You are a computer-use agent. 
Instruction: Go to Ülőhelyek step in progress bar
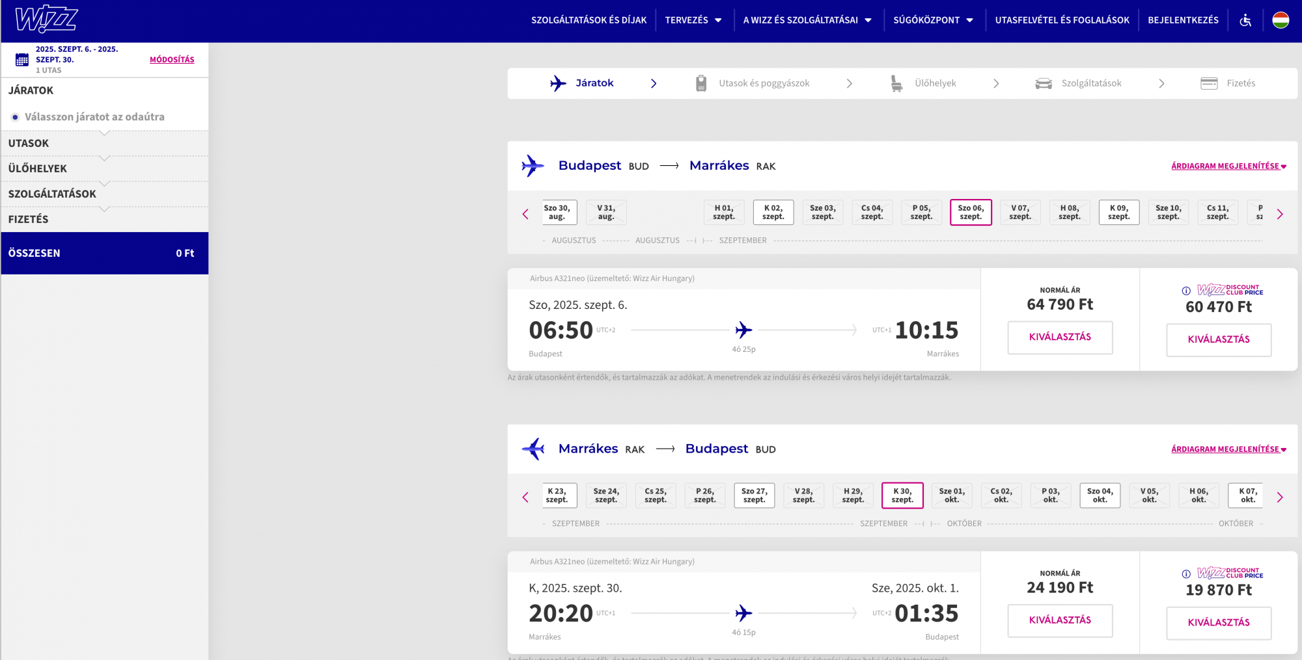pos(935,83)
